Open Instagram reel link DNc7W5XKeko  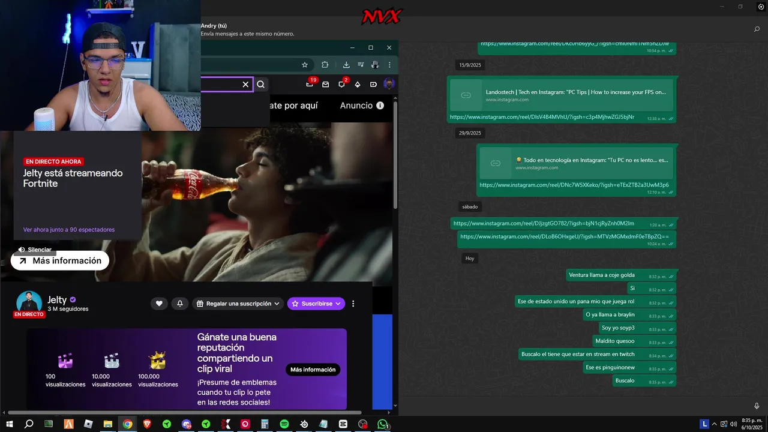574,185
